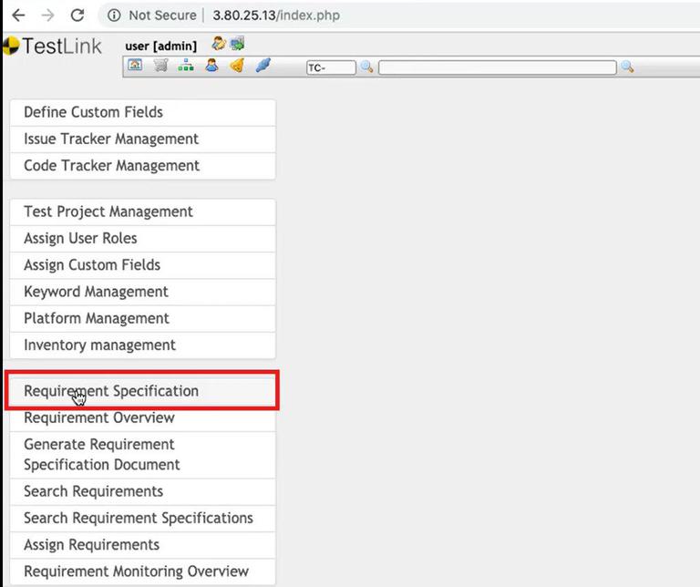Click search icon next to TC- field

(x=366, y=67)
